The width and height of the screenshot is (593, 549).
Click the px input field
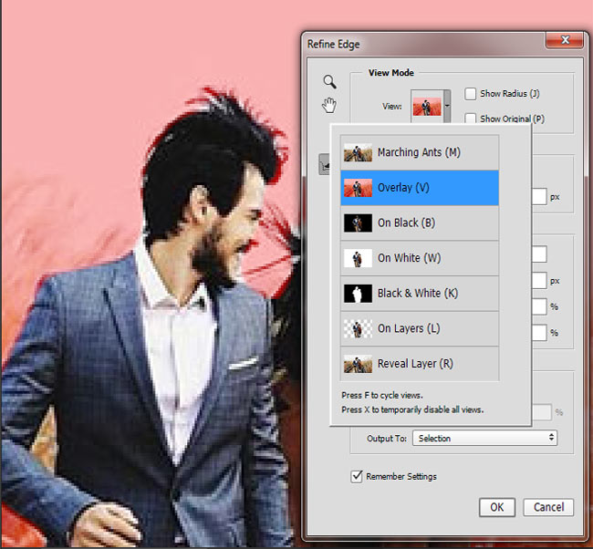coord(538,196)
